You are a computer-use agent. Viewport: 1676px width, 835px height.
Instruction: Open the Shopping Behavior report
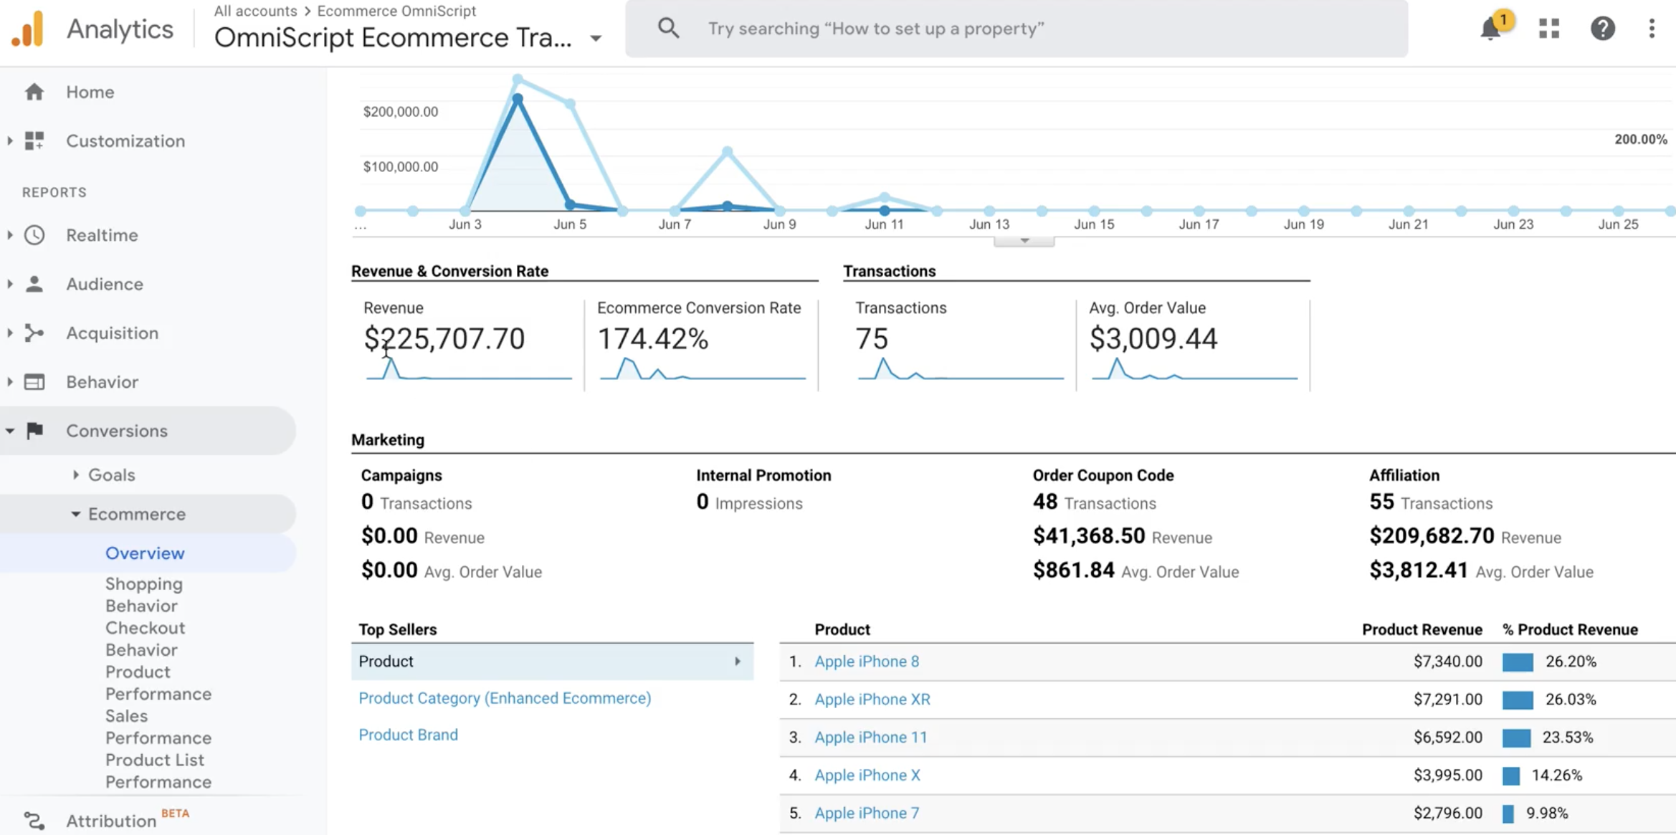point(144,595)
